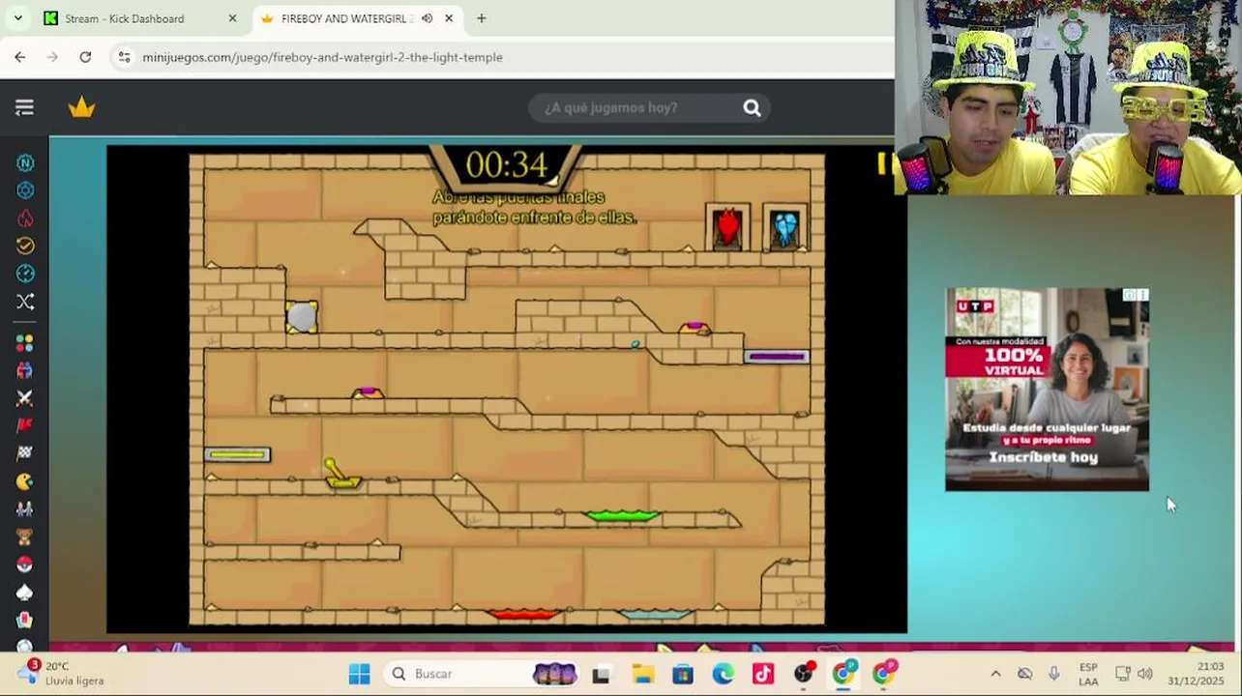Open Microsoft Store from the taskbar
Viewport: 1242px width, 696px height.
[x=683, y=674]
